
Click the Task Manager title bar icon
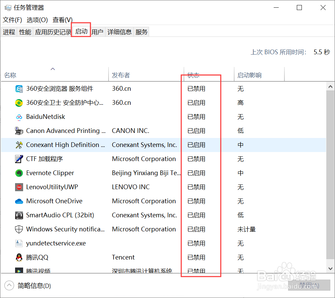pos(8,8)
